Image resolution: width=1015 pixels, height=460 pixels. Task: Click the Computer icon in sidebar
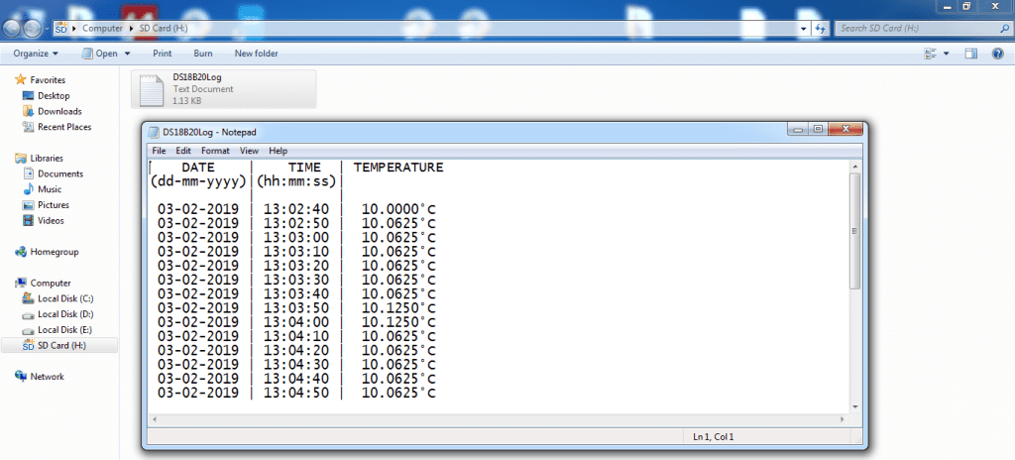point(21,284)
